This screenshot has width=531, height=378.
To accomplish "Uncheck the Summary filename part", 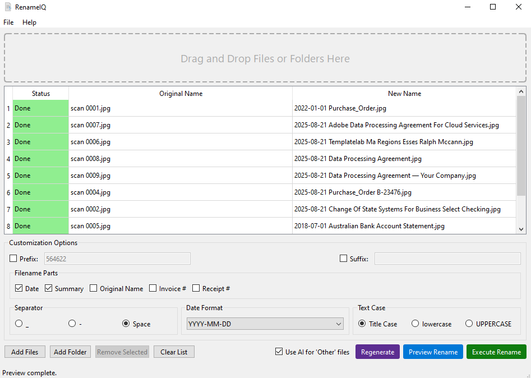I will (49, 289).
